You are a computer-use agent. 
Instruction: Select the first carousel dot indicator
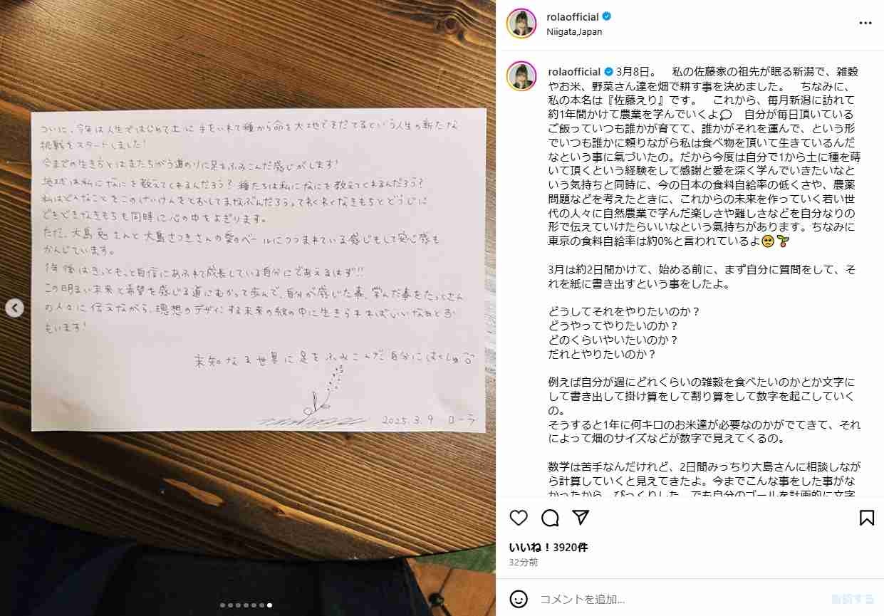click(222, 605)
